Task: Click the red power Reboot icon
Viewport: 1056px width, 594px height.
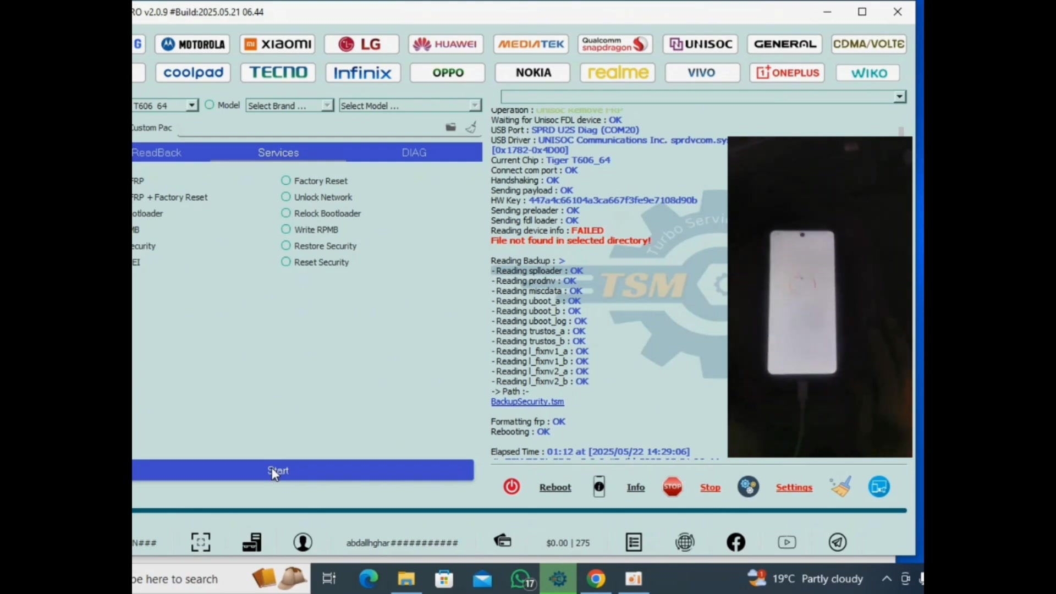Action: pos(512,487)
